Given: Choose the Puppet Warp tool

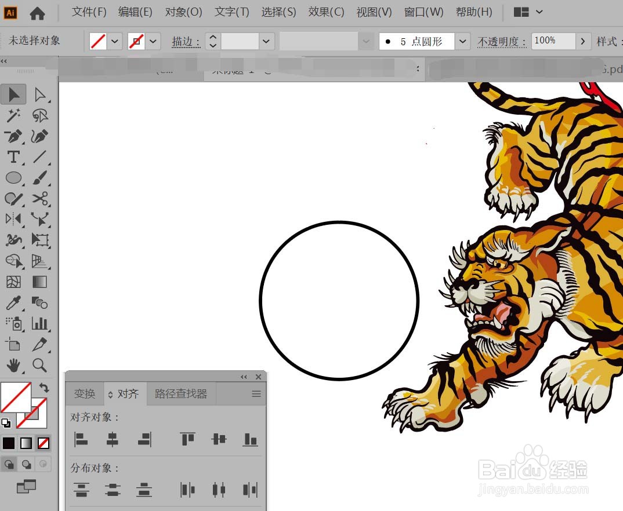Looking at the screenshot, I should (39, 218).
